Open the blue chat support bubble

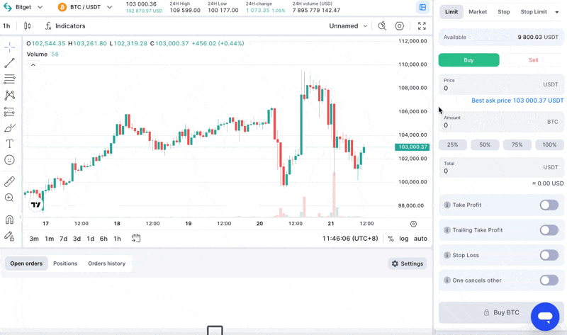tap(545, 317)
